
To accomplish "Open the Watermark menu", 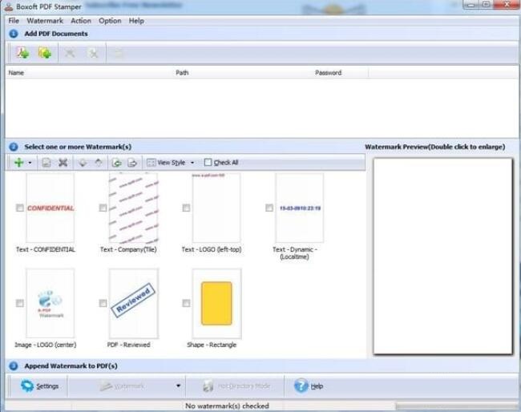I will tap(45, 21).
